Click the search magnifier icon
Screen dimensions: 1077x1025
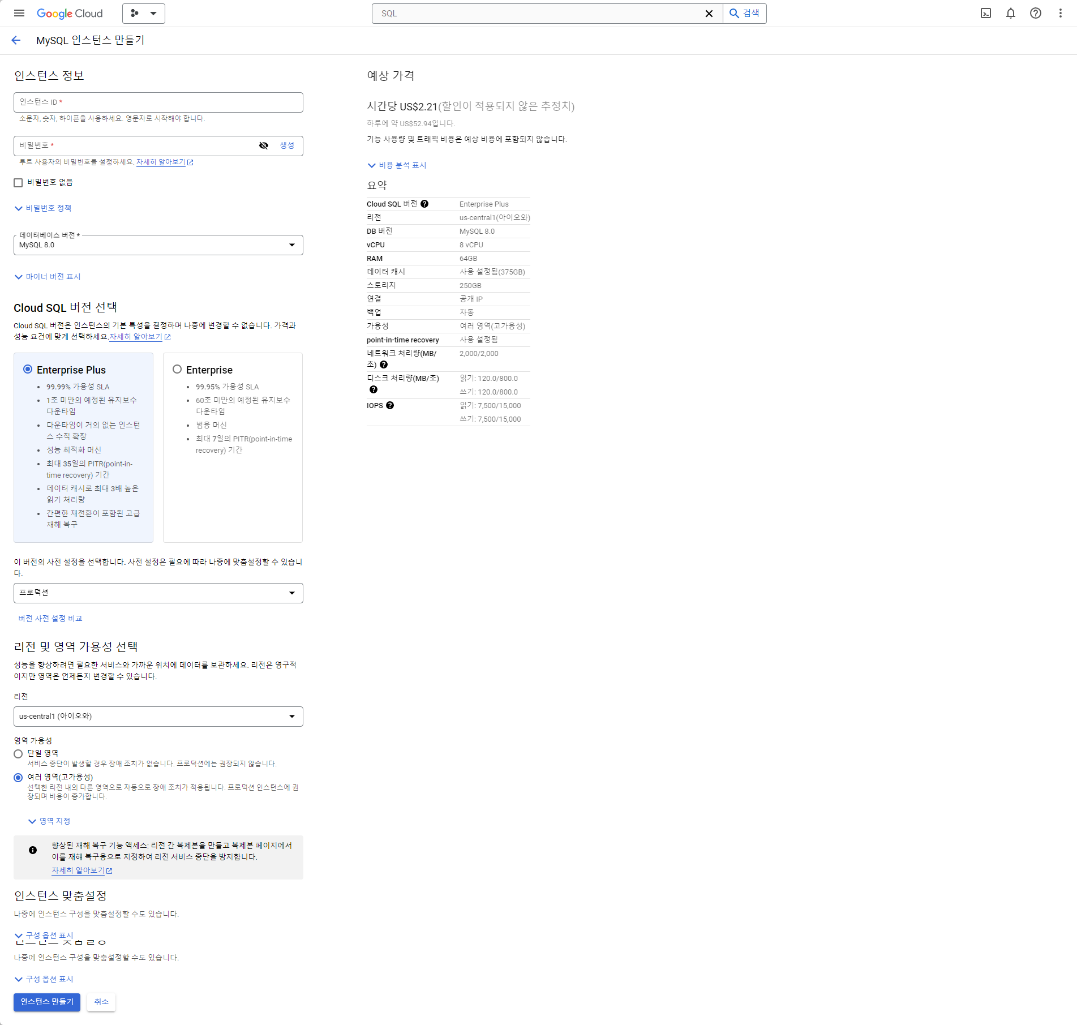tap(734, 14)
